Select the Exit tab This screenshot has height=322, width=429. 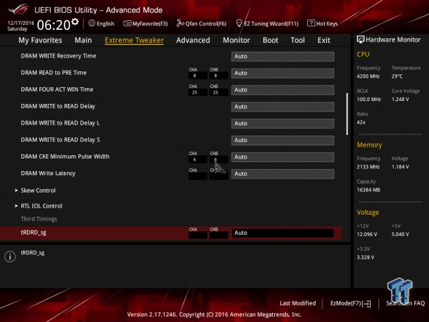(x=324, y=40)
